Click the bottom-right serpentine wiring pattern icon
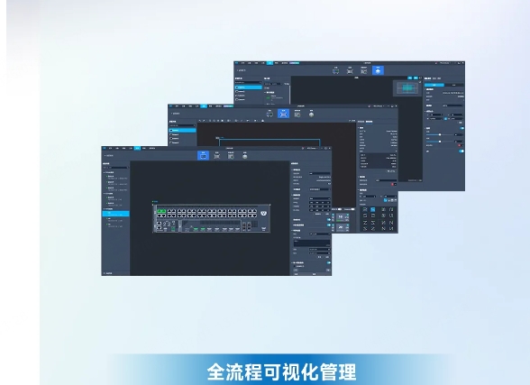This screenshot has height=385, width=530. pyautogui.click(x=391, y=228)
